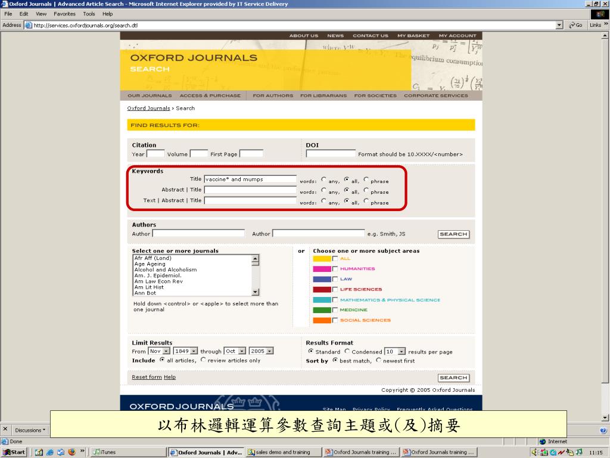Open the Help menu
The width and height of the screenshot is (610, 458).
click(x=107, y=14)
